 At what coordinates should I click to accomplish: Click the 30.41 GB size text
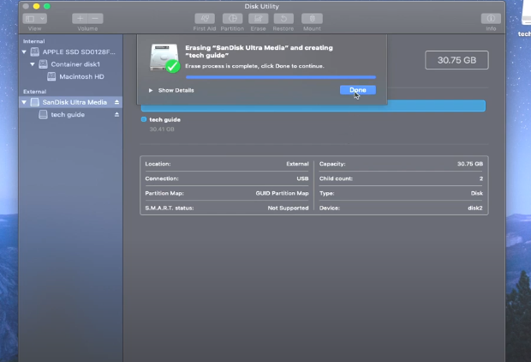pos(162,130)
